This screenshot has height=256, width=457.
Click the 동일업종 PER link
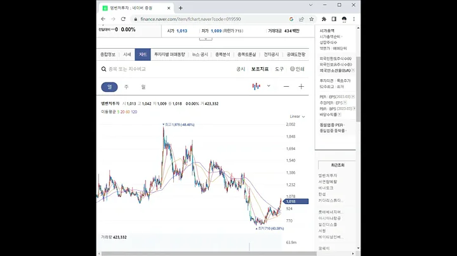(331, 125)
